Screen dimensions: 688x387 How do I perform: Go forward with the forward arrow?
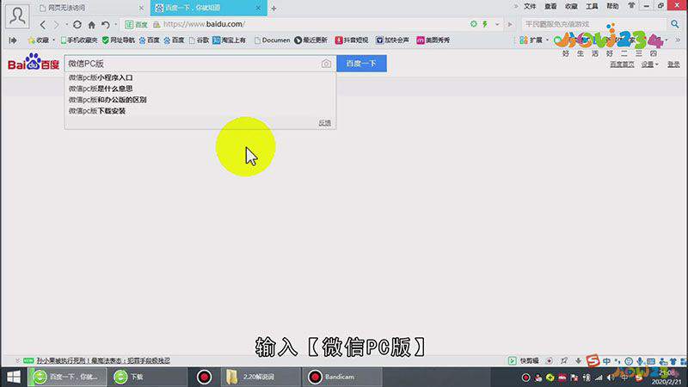tap(56, 25)
